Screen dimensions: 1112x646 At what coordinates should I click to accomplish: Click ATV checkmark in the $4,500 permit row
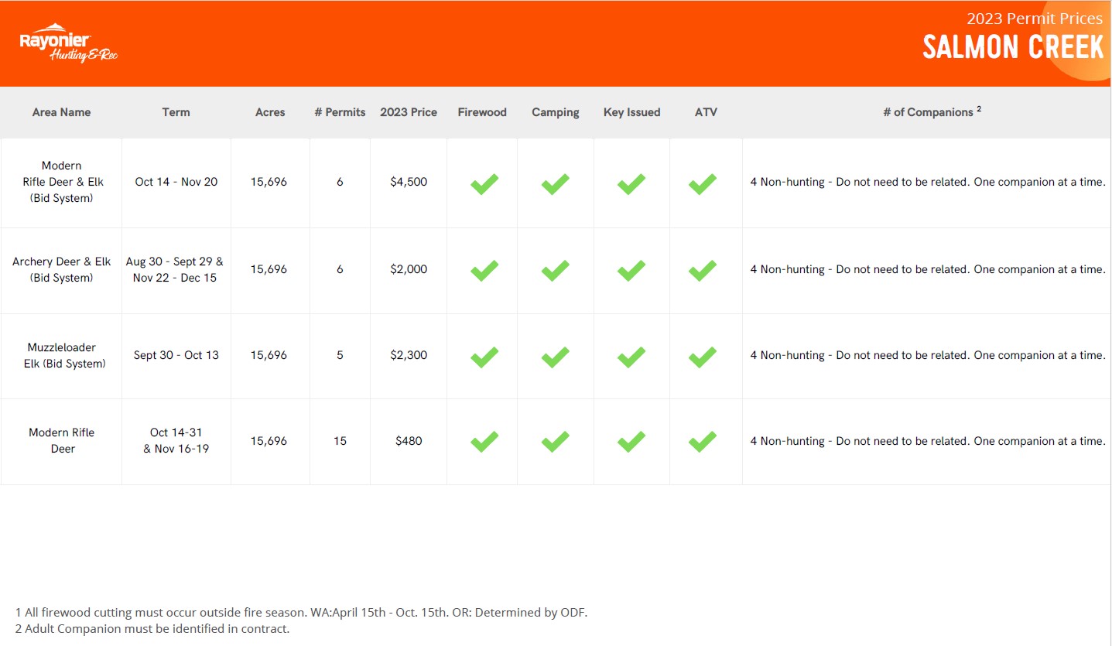point(703,183)
